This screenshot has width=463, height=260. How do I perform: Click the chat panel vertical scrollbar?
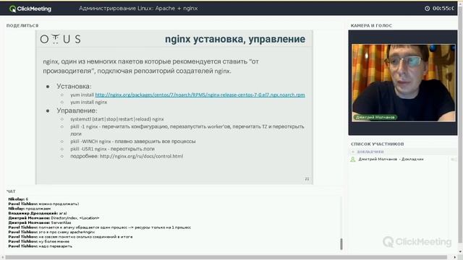pos(341,244)
